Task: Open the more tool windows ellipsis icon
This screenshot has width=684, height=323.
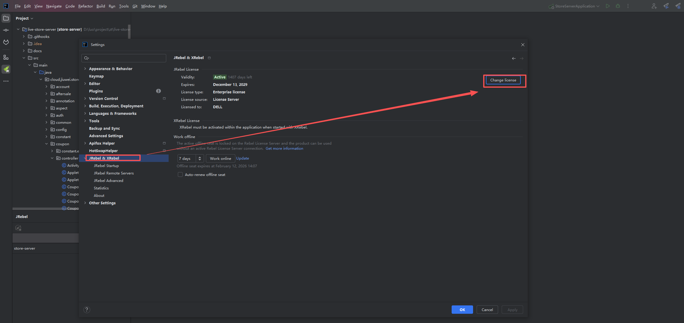Action: (6, 81)
